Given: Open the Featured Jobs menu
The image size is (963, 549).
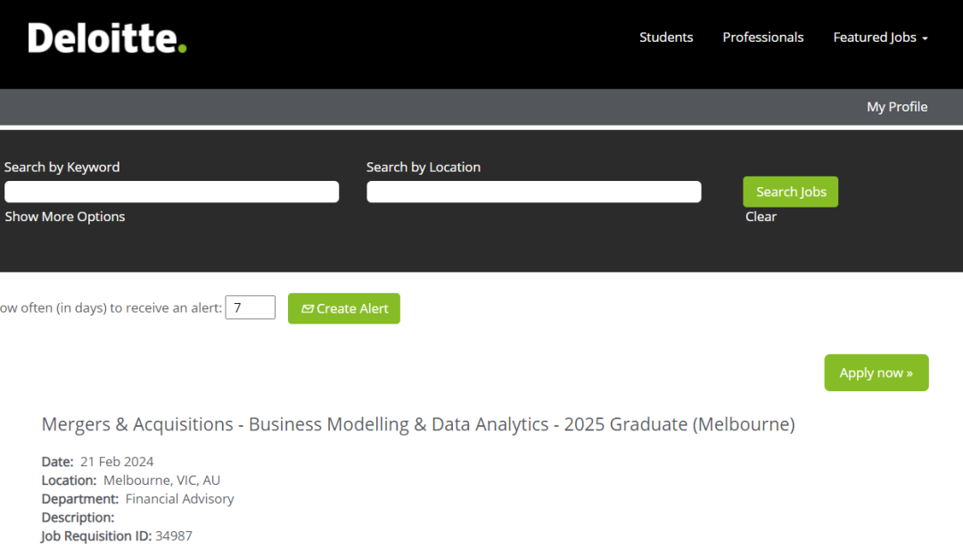Looking at the screenshot, I should point(875,37).
